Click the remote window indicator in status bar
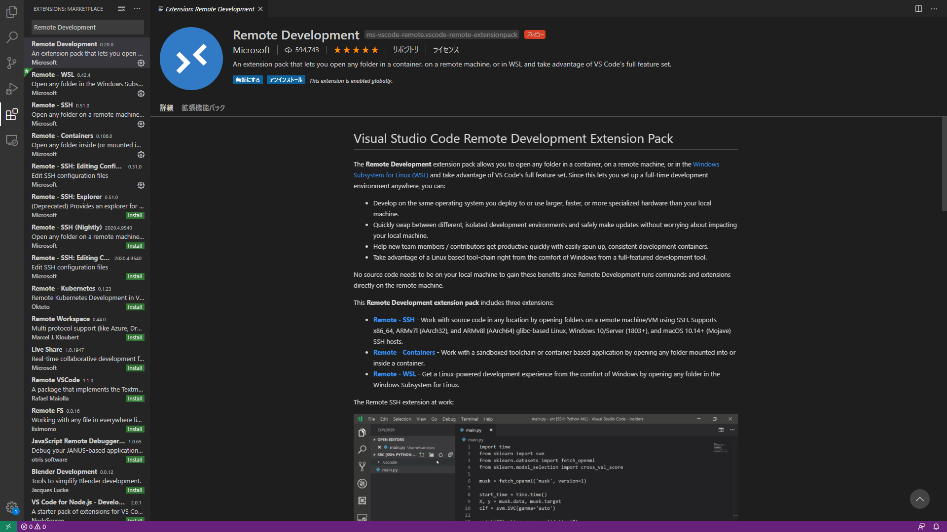 [x=8, y=527]
